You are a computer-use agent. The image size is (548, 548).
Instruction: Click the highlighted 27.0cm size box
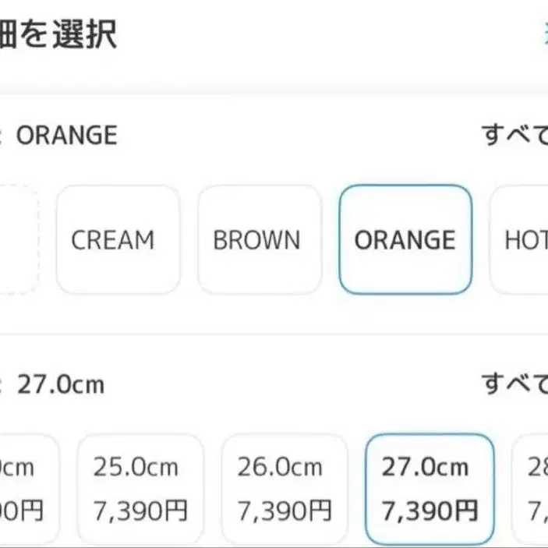click(x=429, y=489)
